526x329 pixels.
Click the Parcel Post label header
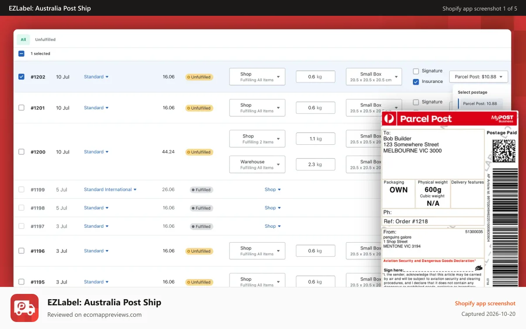[450, 119]
